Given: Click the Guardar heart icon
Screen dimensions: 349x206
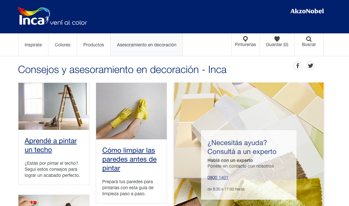Looking at the screenshot, I should [x=277, y=39].
